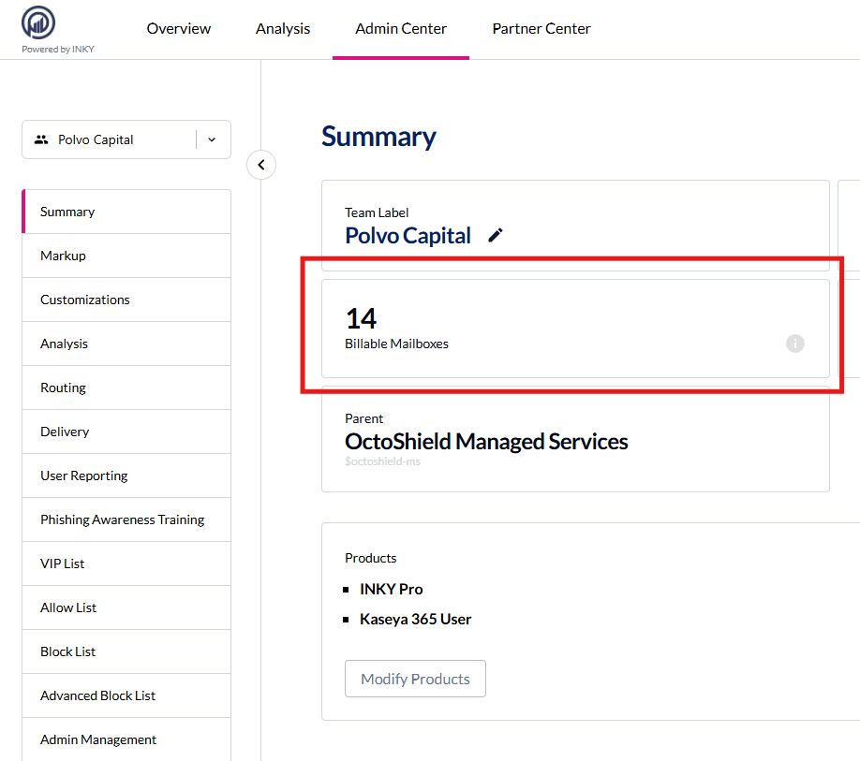Expand the Polvo Capital team dropdown
The height and width of the screenshot is (761, 860).
click(x=212, y=139)
